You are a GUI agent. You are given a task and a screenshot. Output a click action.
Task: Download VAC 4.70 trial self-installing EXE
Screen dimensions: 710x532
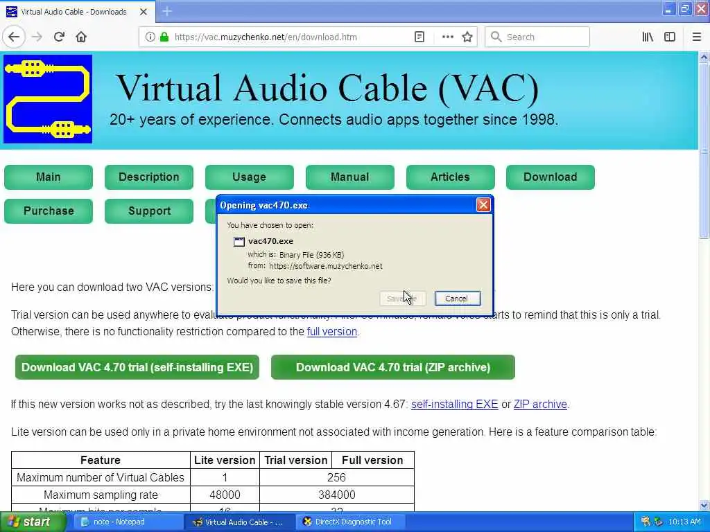pos(137,367)
